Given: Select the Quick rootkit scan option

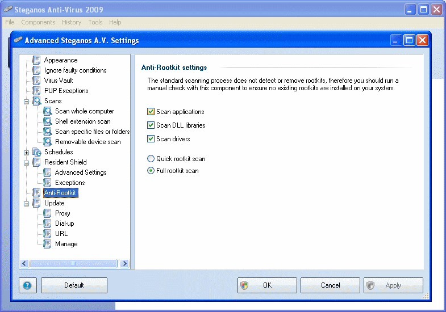Looking at the screenshot, I should pyautogui.click(x=151, y=159).
